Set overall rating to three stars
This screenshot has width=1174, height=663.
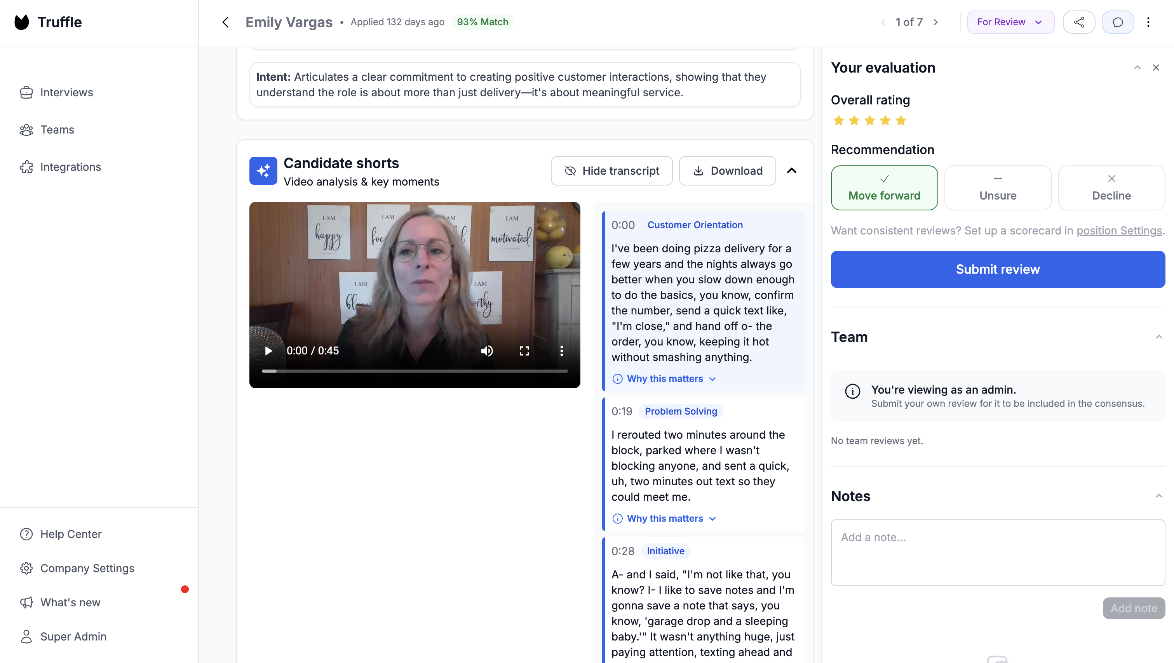tap(869, 121)
